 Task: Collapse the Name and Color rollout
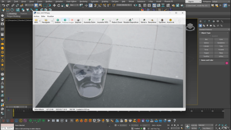click(x=207, y=60)
